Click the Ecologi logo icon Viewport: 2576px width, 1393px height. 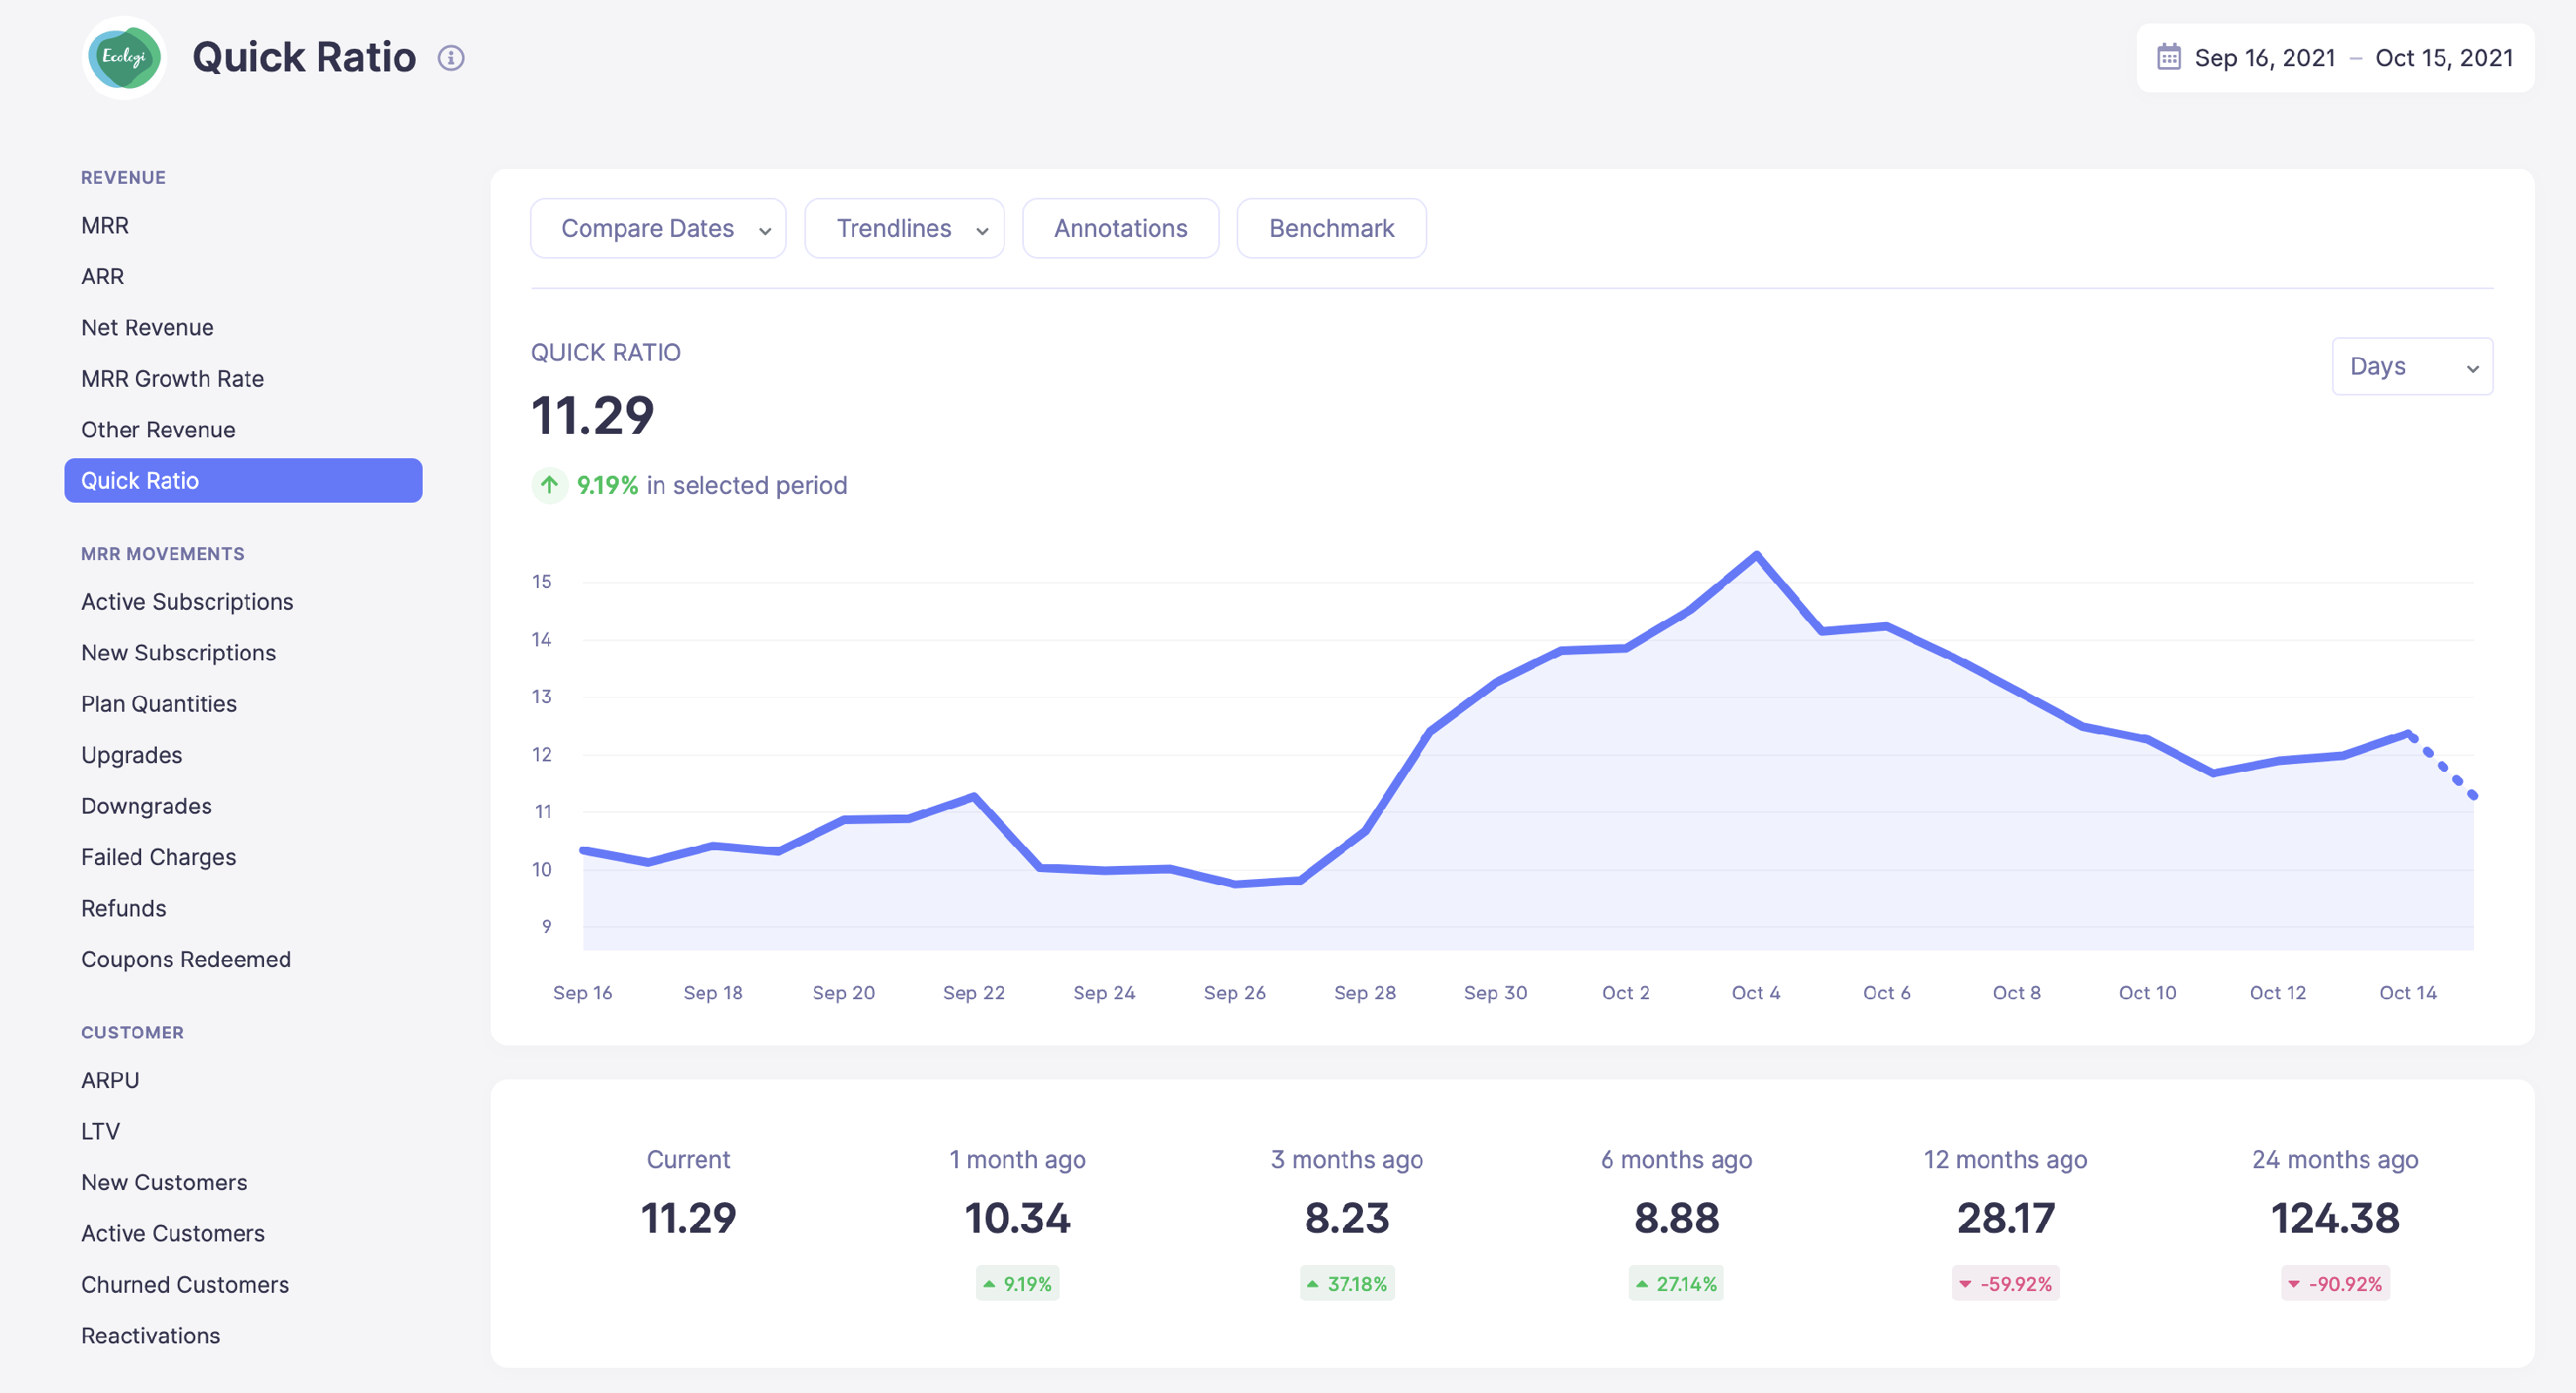[x=124, y=57]
